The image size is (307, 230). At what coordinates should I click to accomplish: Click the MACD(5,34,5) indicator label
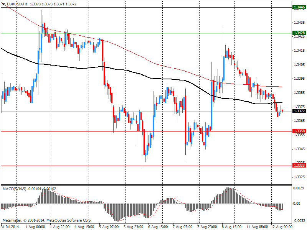point(14,189)
